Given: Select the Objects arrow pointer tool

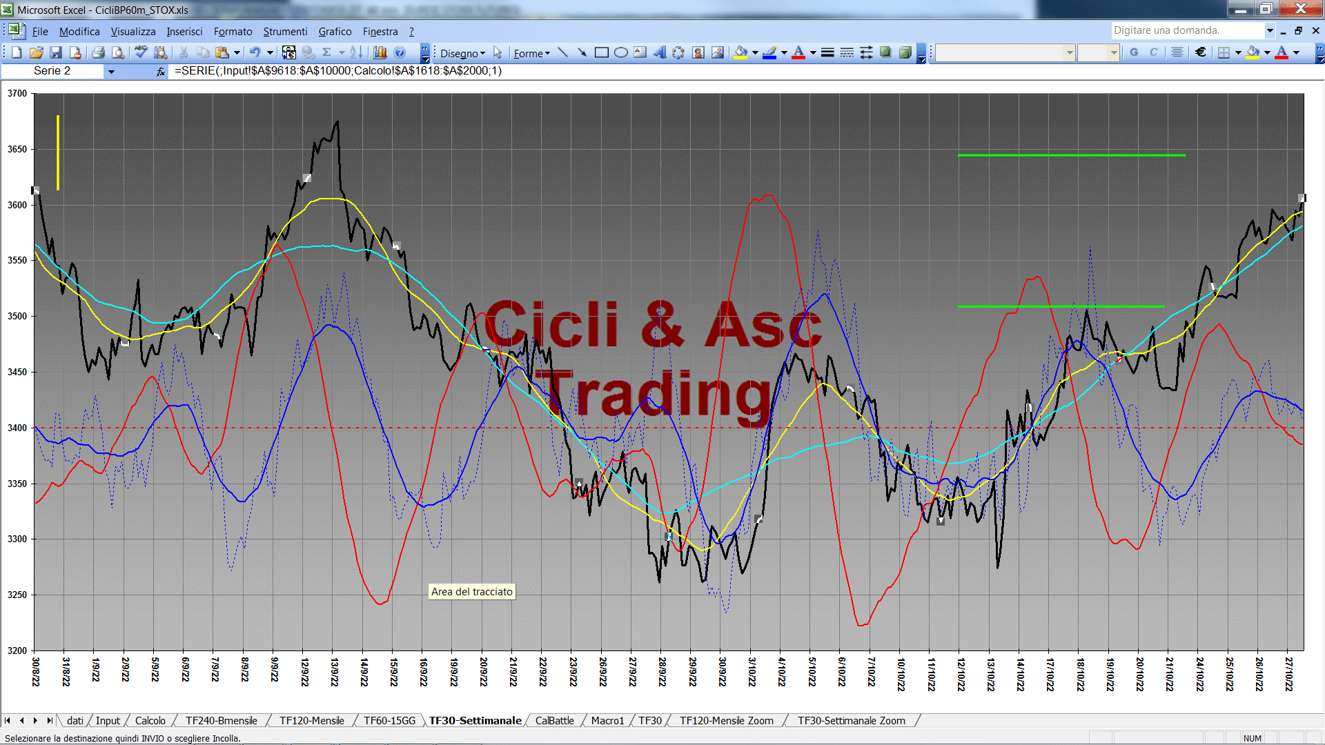Looking at the screenshot, I should [x=498, y=52].
